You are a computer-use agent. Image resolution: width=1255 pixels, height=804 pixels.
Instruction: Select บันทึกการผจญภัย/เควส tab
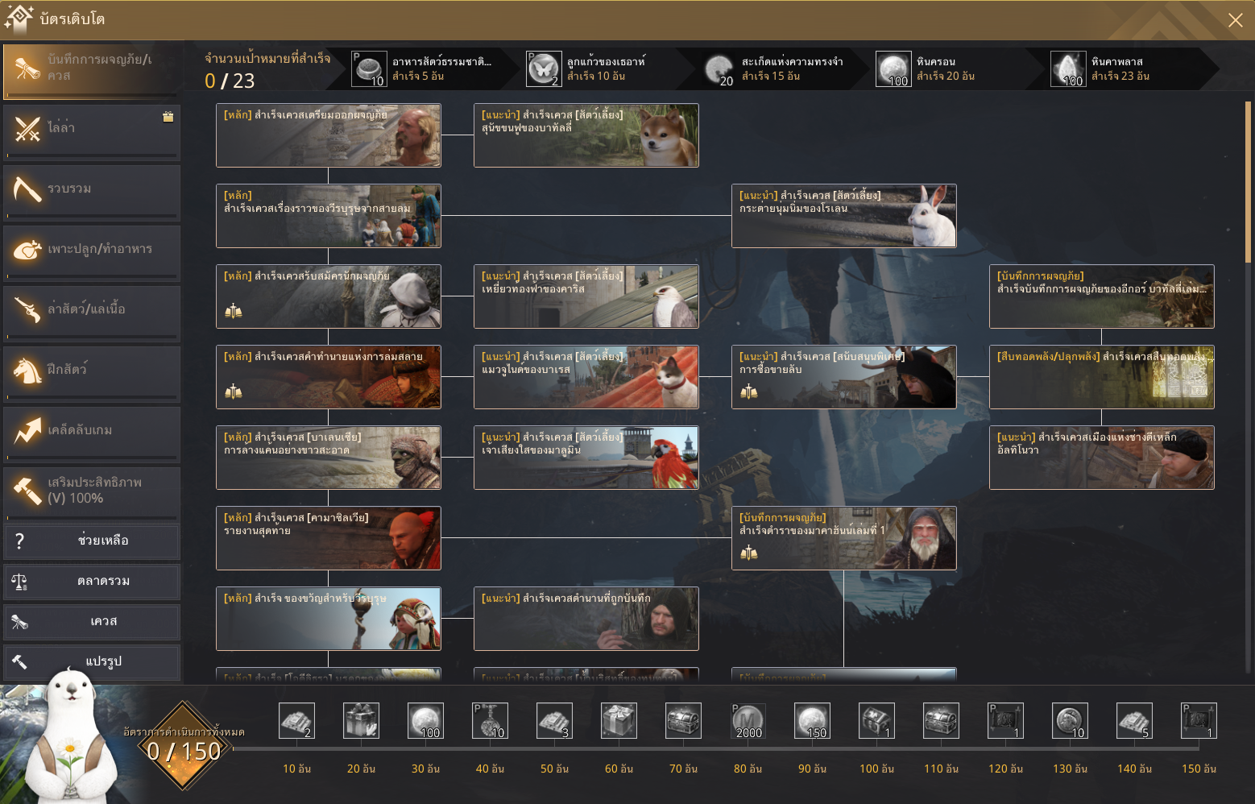[x=92, y=71]
